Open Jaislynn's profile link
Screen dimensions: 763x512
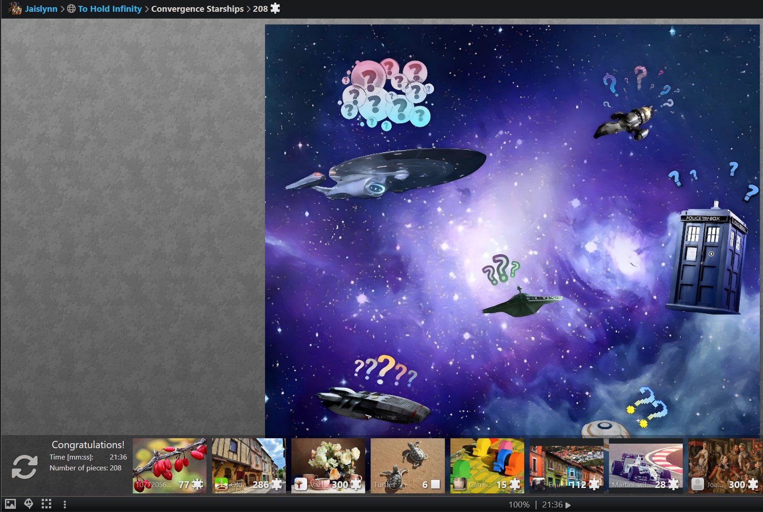(x=41, y=9)
